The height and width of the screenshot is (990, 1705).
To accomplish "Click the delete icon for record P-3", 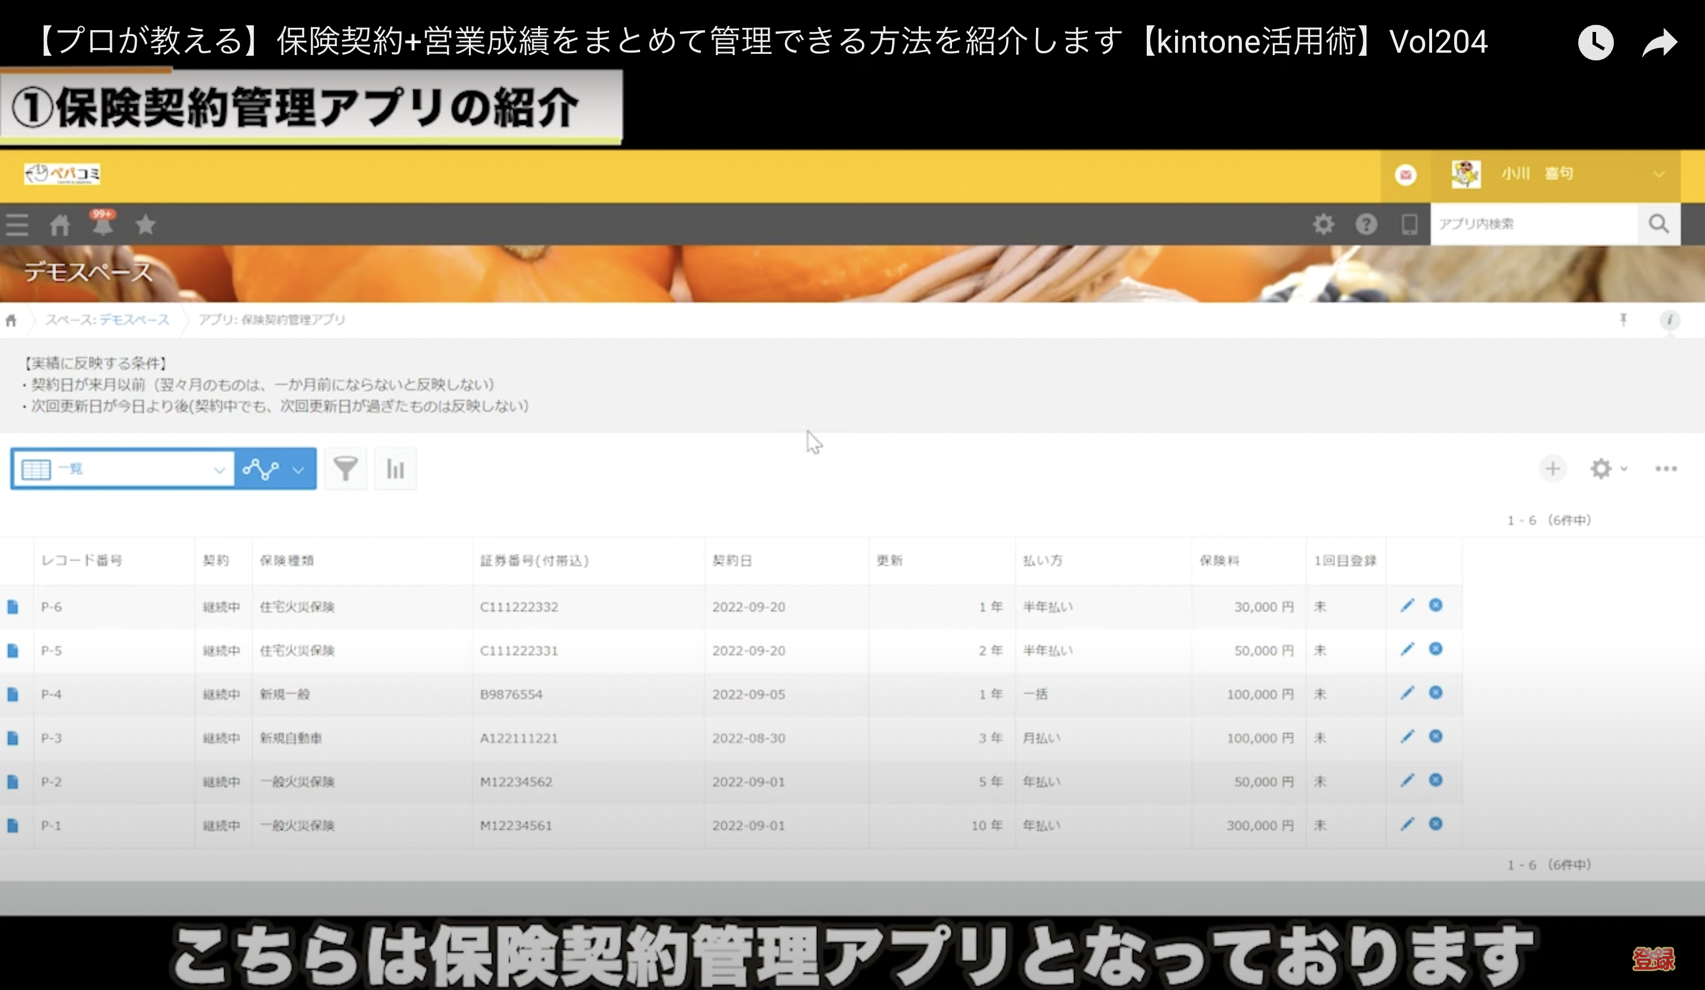I will coord(1435,736).
